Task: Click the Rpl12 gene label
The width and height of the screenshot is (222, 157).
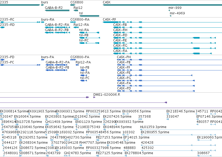Action: [x=78, y=8]
